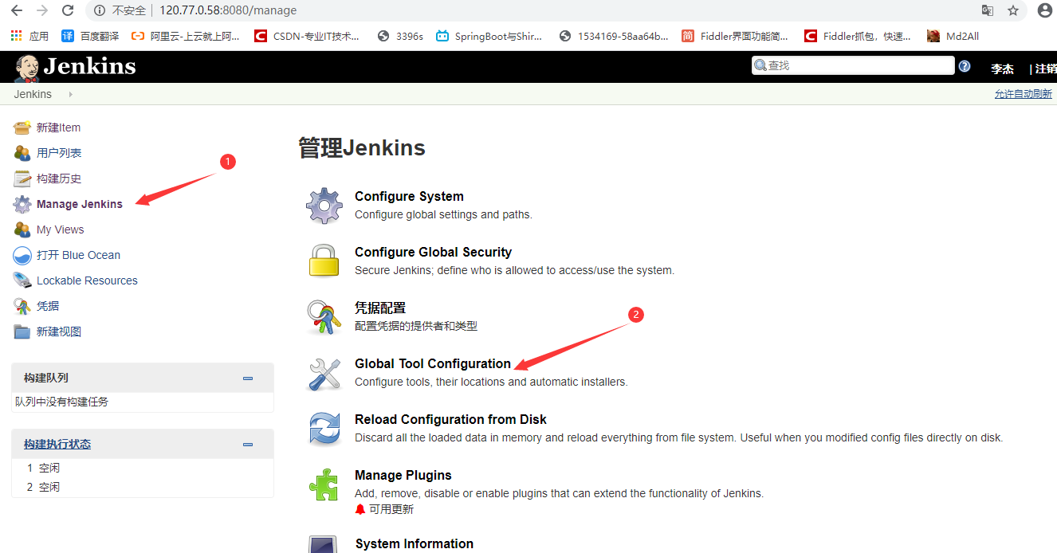Open the Chrome profile avatar
The width and height of the screenshot is (1057, 553).
coord(1044,10)
